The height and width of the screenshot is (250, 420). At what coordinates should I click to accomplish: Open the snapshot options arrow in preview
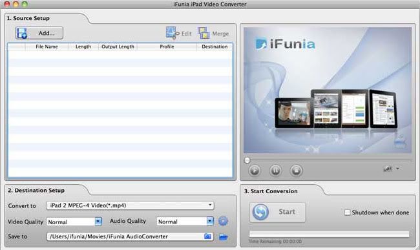397,169
